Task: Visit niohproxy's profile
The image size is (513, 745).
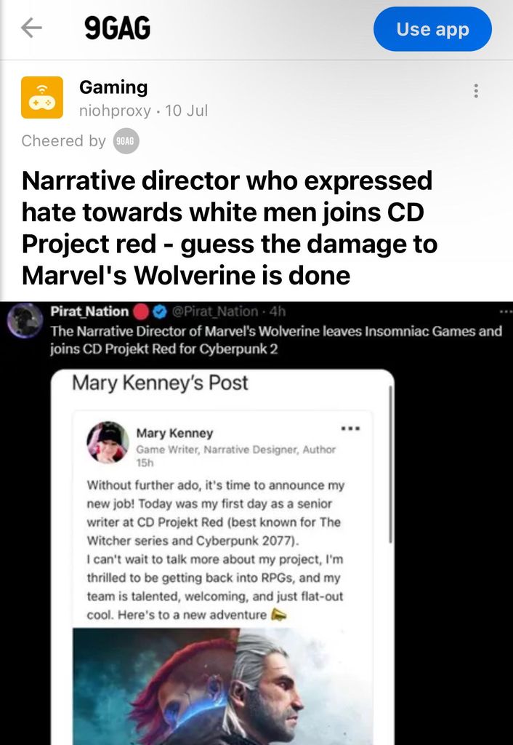Action: click(115, 111)
